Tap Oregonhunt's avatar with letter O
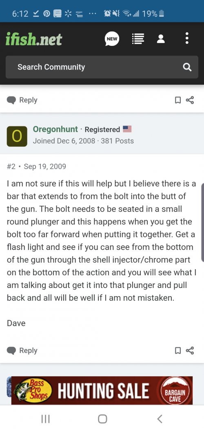The width and height of the screenshot is (204, 432). [x=17, y=136]
